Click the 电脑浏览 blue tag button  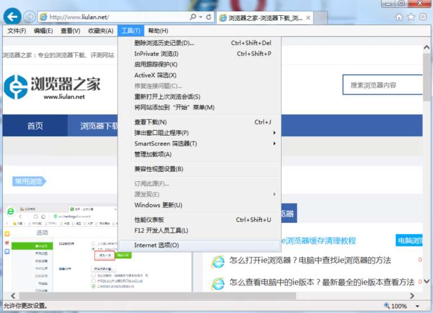pos(409,240)
